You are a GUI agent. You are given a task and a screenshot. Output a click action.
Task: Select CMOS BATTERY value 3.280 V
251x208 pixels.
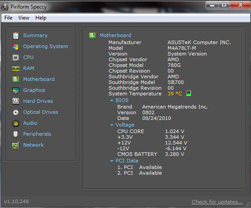click(174, 154)
